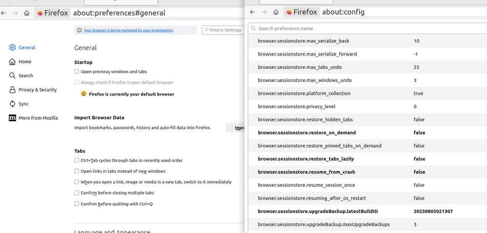
Task: Open the Privacy & Security settings
Action: coord(37,90)
